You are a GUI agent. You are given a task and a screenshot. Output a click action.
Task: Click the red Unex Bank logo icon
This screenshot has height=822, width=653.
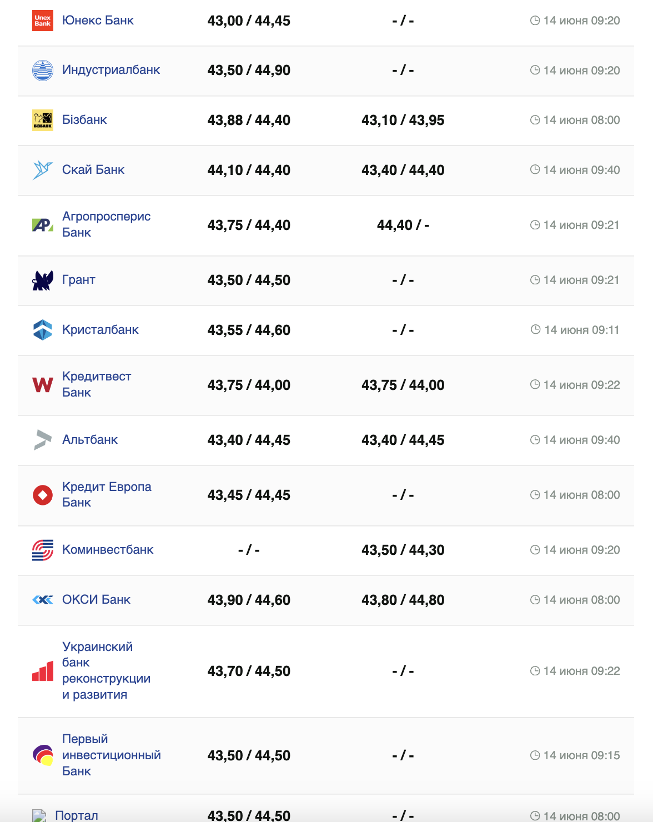pos(43,21)
